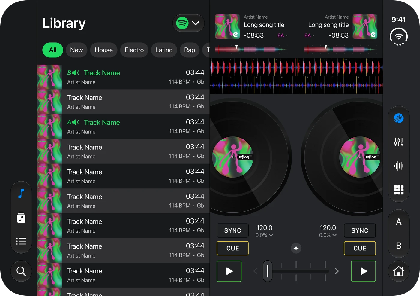Open the music note tracks view
The width and height of the screenshot is (420, 296).
(21, 194)
